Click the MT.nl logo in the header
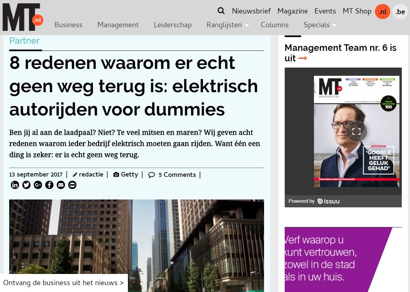410x292 pixels. click(x=21, y=16)
